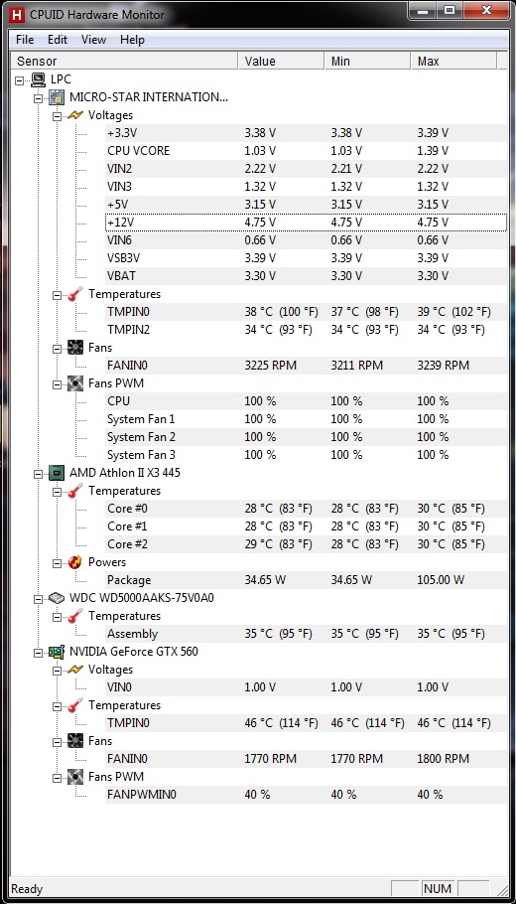Collapse the AMD Athlon II X3 445 node
This screenshot has height=904, width=516.
tap(39, 473)
